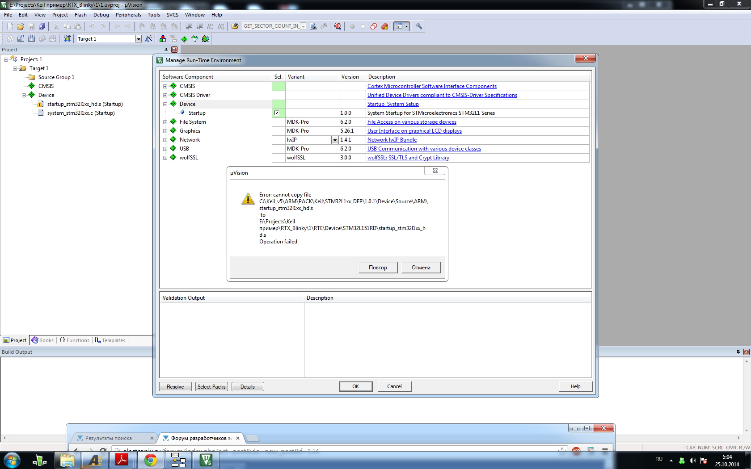Viewport: 751px width, 469px height.
Task: Click Manage Run-Time Environment green diamond icon
Action: pyautogui.click(x=184, y=39)
